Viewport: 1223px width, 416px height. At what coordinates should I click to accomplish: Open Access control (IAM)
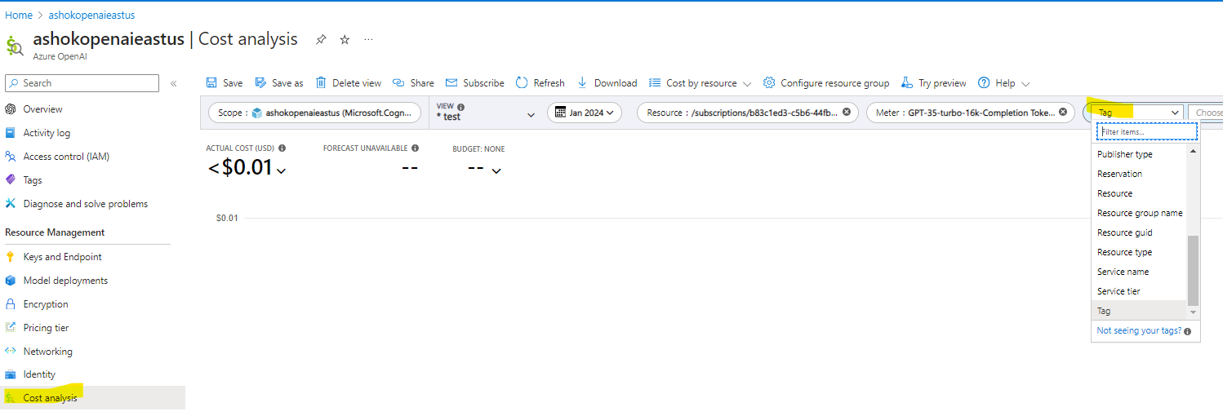pyautogui.click(x=66, y=157)
